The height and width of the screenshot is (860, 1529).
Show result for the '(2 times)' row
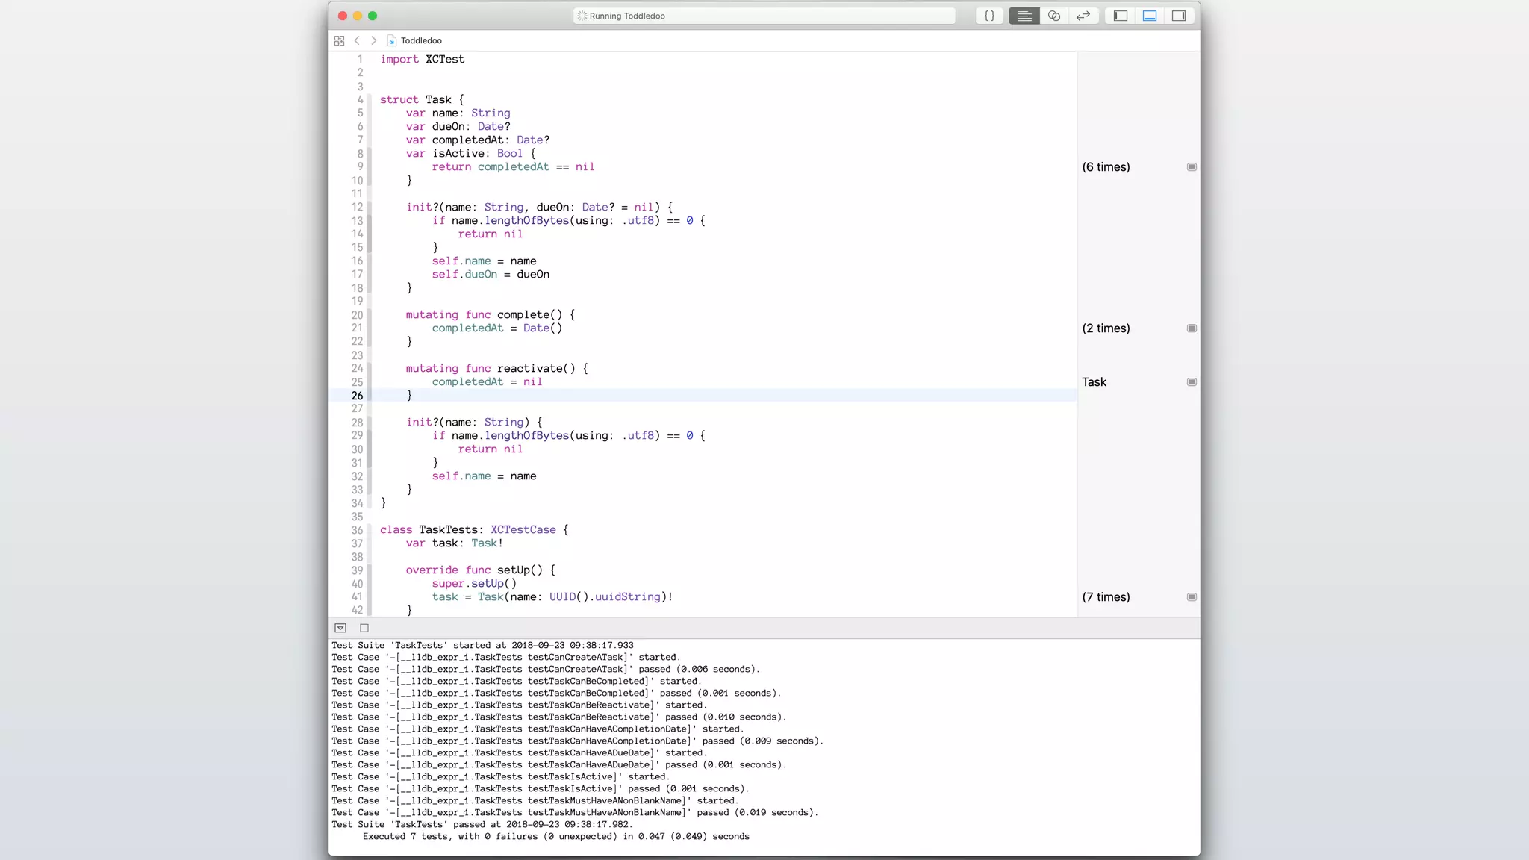[x=1192, y=328]
